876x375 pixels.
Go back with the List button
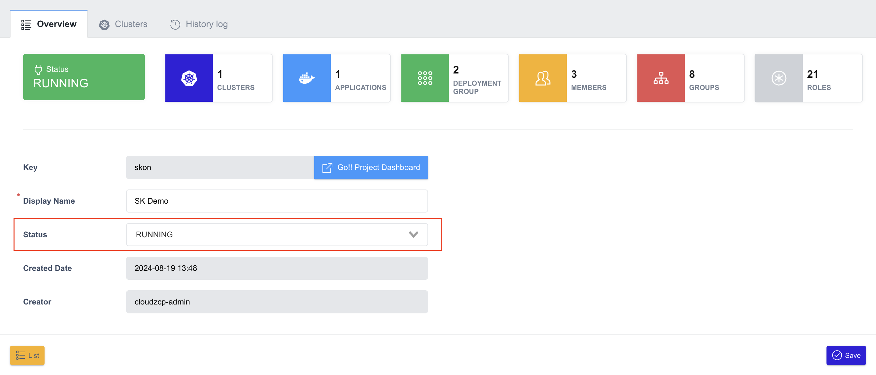click(x=27, y=355)
